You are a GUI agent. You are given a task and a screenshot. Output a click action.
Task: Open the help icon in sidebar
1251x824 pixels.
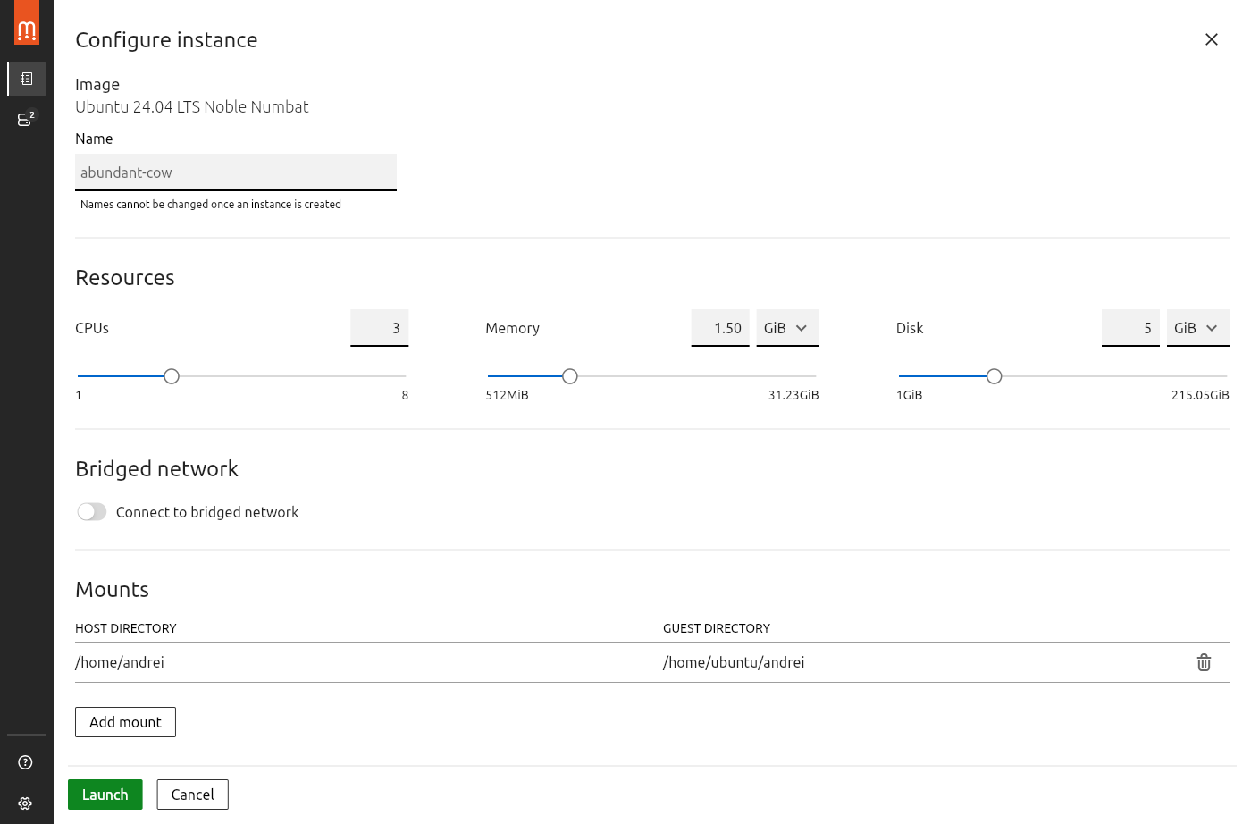pos(26,762)
